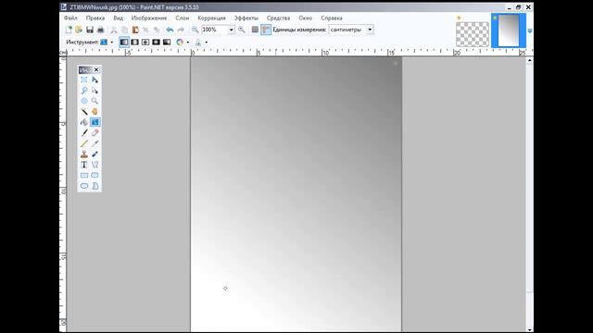Open the zoom level 100% dropdown
The height and width of the screenshot is (333, 593).
[231, 30]
